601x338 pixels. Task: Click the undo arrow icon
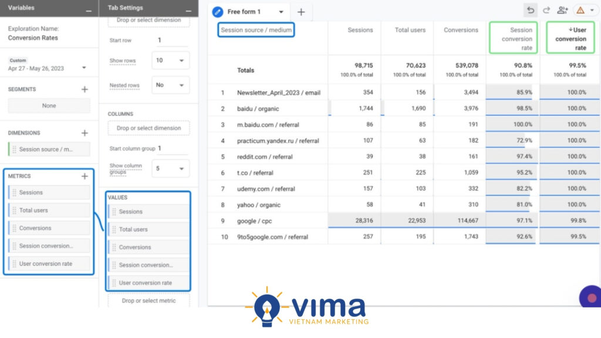click(x=531, y=10)
